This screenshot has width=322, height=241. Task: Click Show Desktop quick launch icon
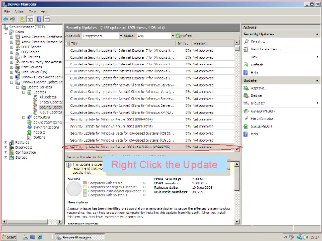point(32,237)
